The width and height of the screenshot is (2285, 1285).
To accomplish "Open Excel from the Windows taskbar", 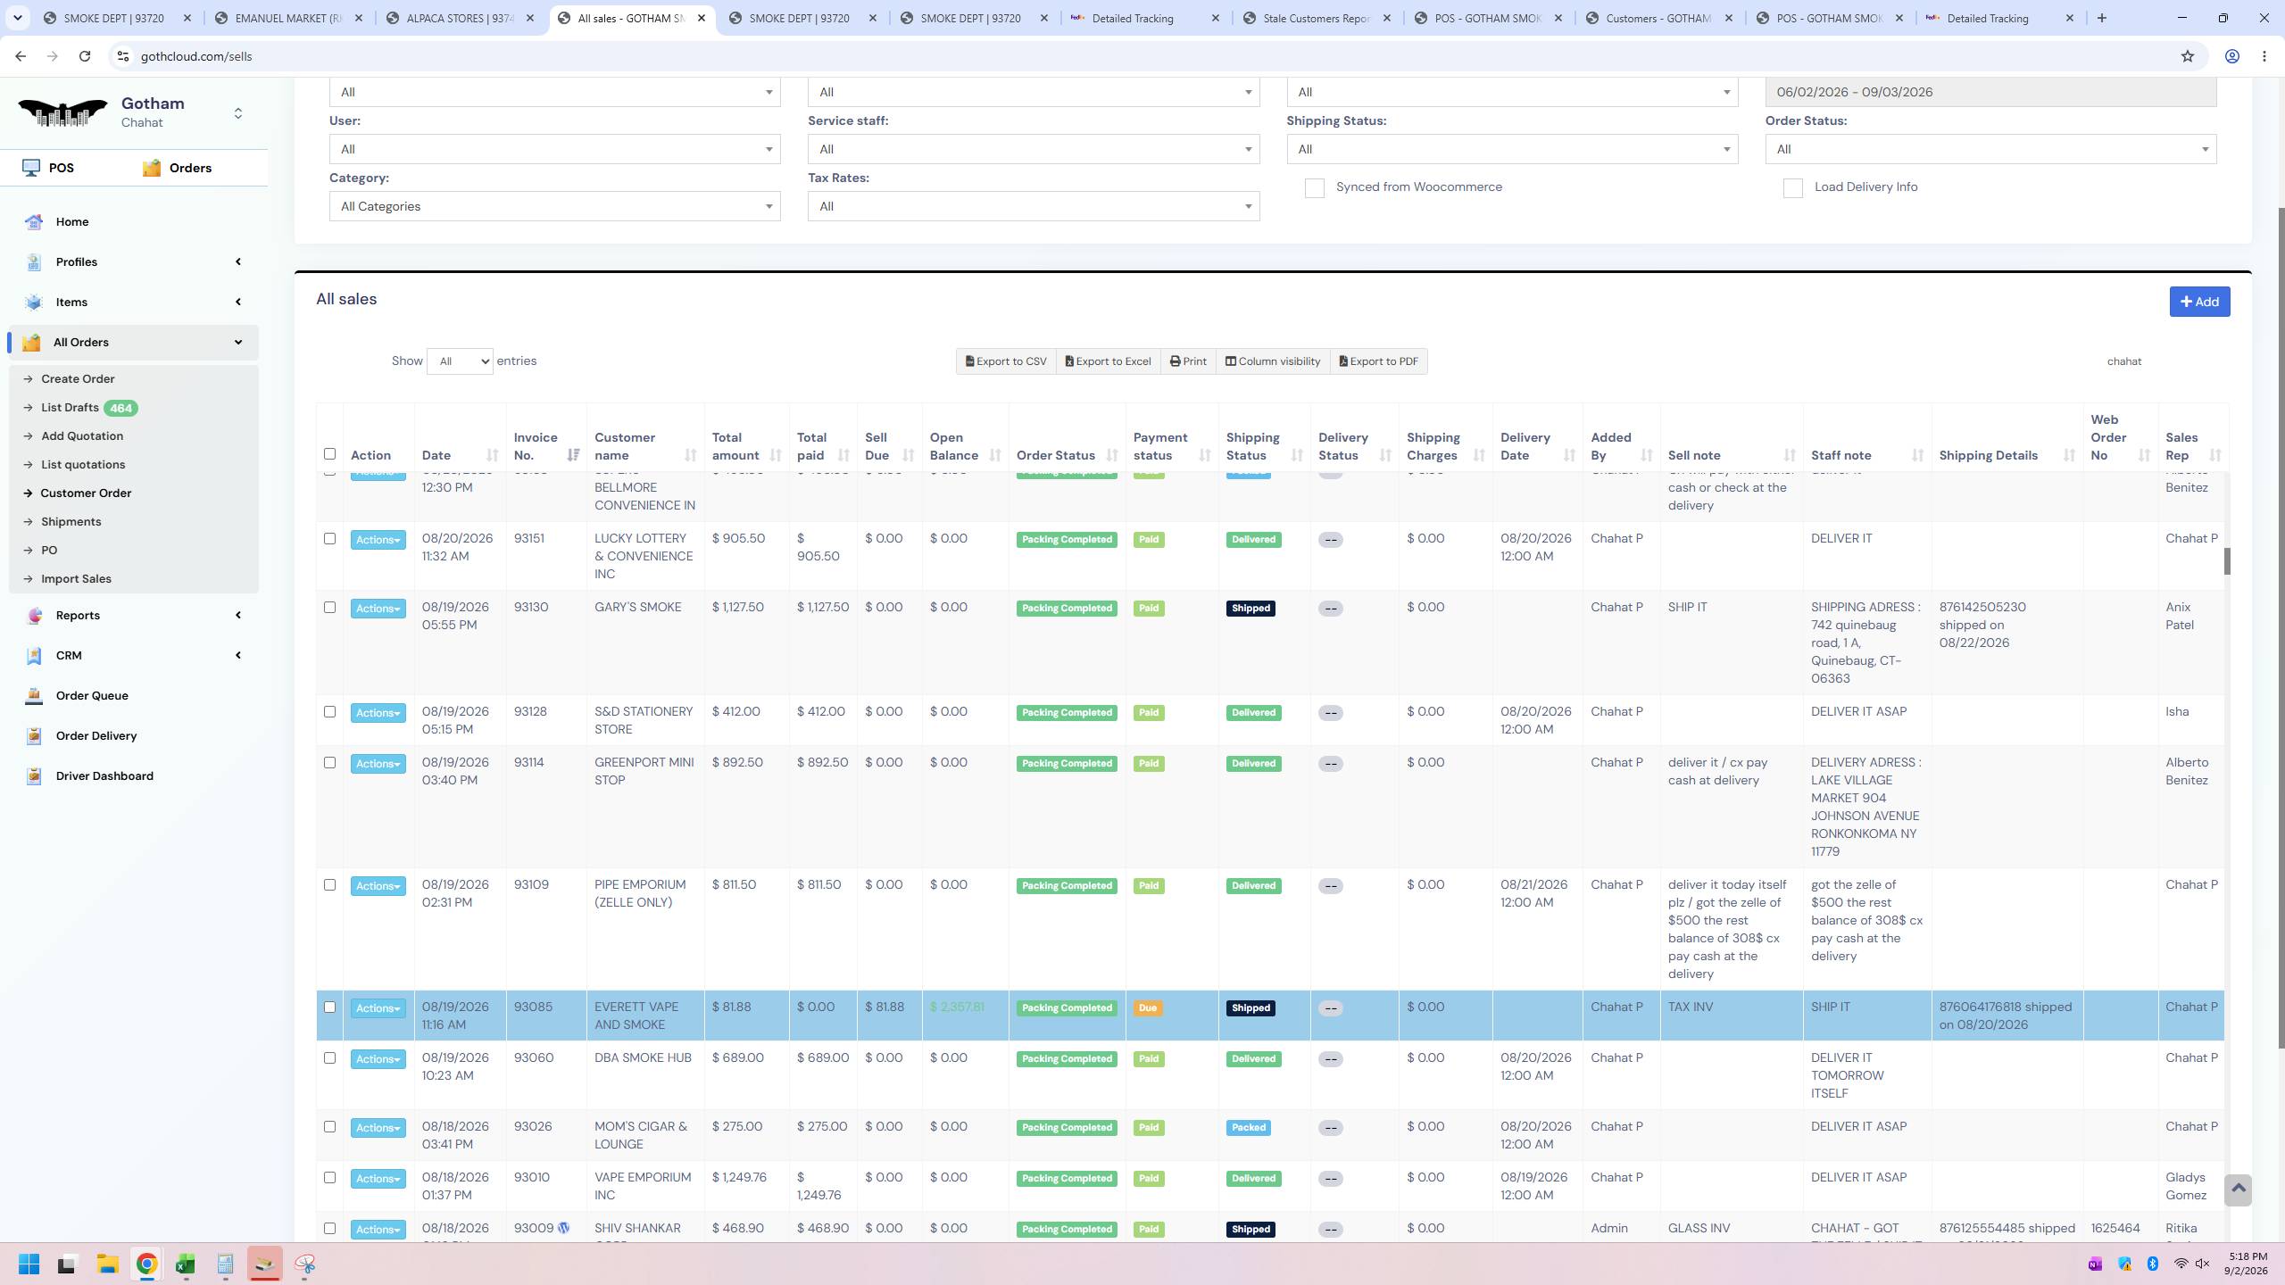I will pyautogui.click(x=186, y=1264).
